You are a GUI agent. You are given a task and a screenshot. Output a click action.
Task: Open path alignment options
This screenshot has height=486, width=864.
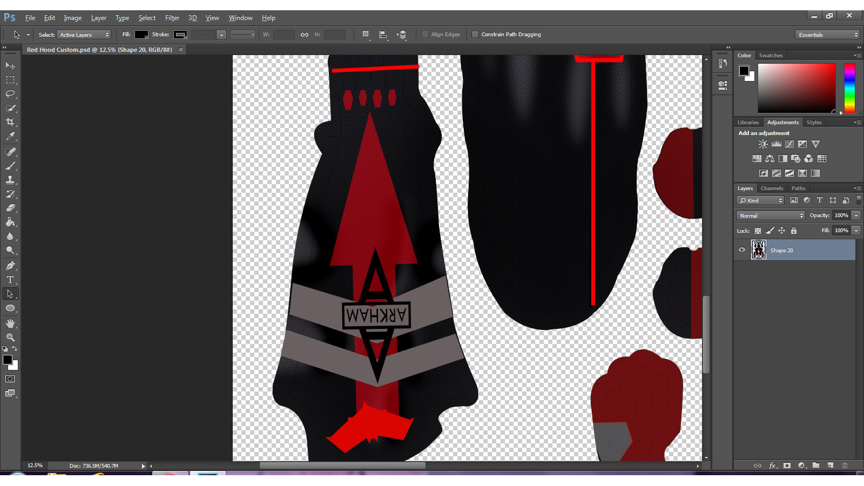click(x=383, y=35)
